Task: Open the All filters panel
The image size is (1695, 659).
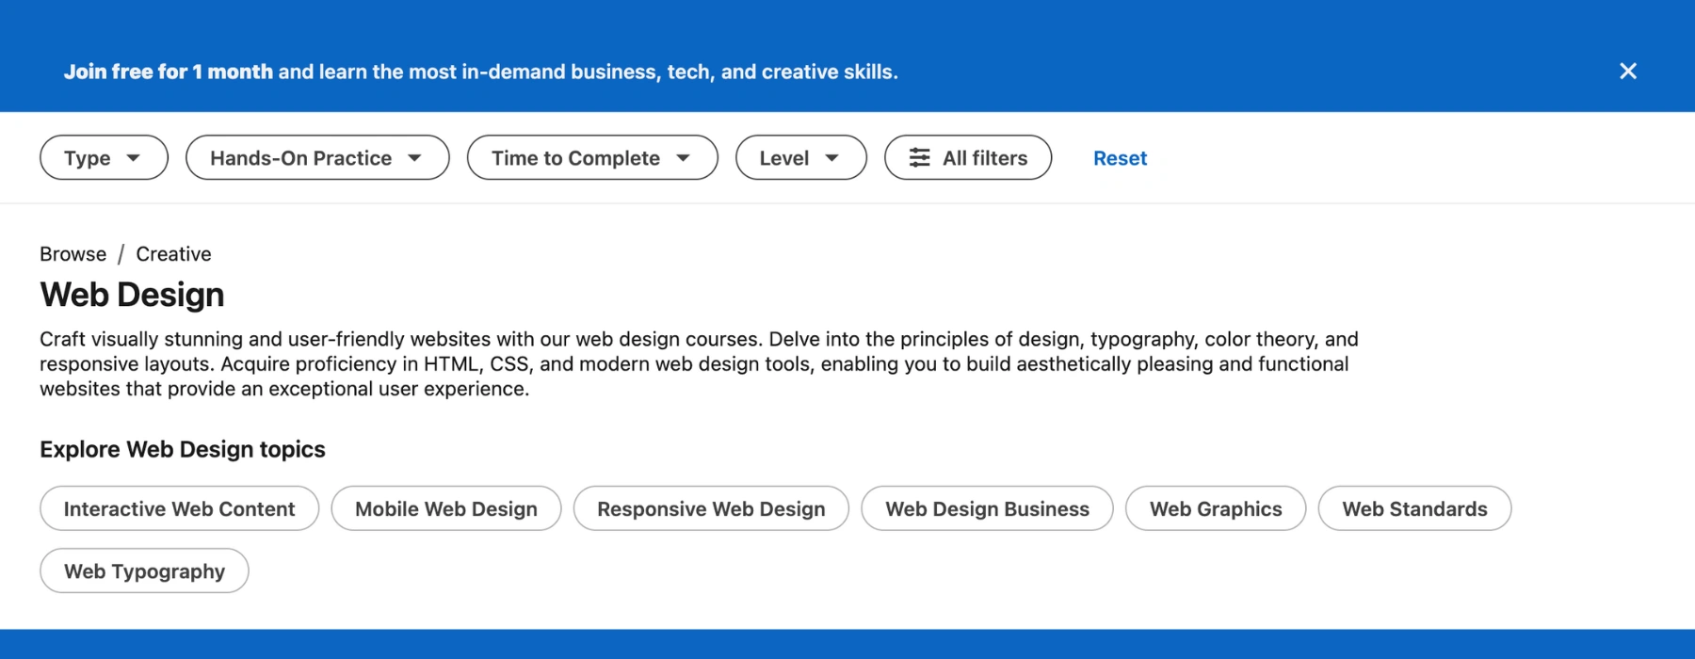Action: [x=967, y=158]
